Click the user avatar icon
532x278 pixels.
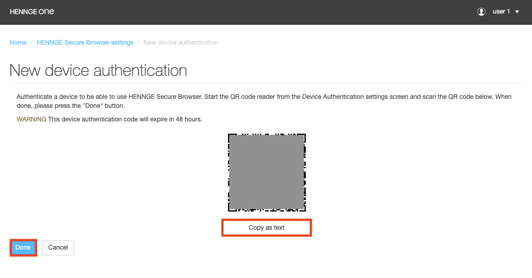[x=481, y=12]
